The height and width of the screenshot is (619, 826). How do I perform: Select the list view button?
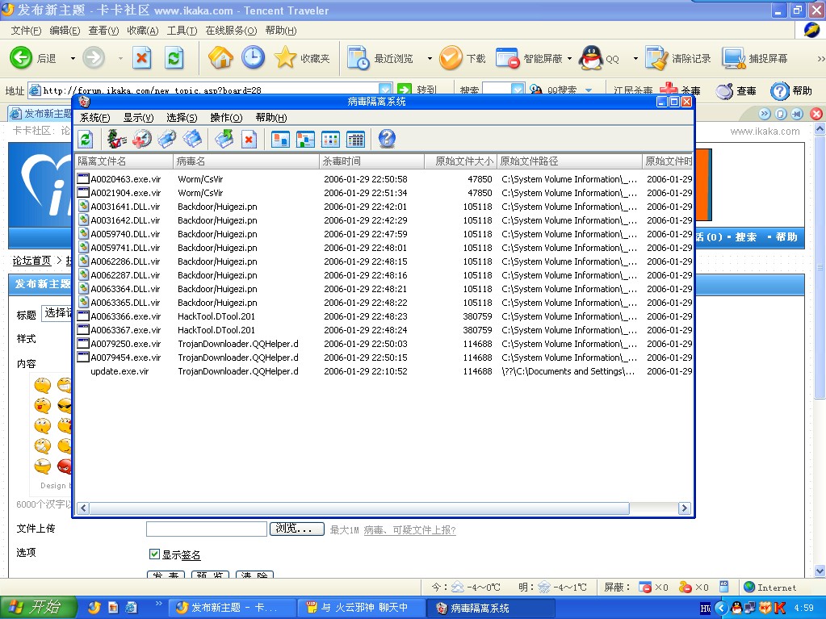[331, 140]
